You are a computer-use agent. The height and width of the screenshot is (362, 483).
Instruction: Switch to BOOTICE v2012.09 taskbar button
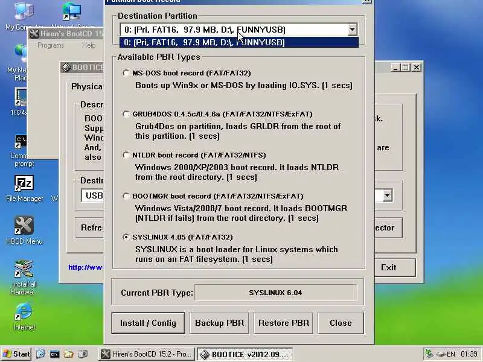[x=245, y=354]
